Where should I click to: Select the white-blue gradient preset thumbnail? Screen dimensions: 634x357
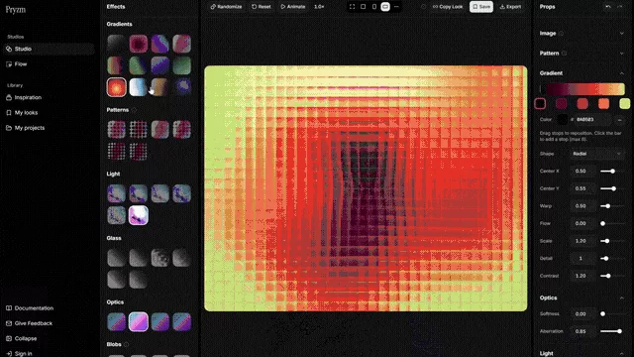(x=138, y=87)
